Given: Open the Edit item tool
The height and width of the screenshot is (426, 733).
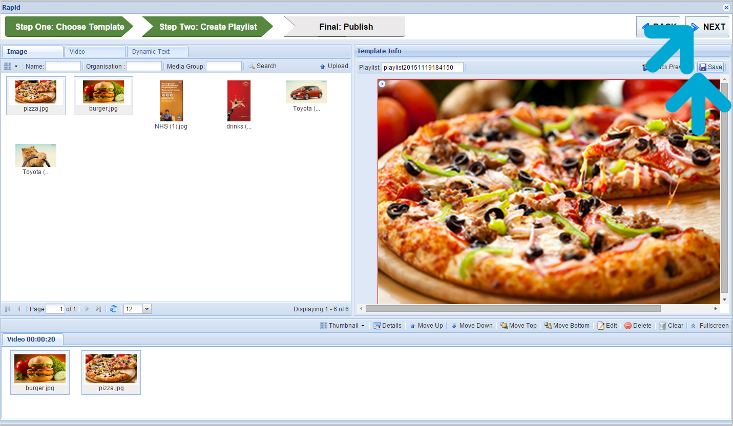Looking at the screenshot, I should 607,326.
